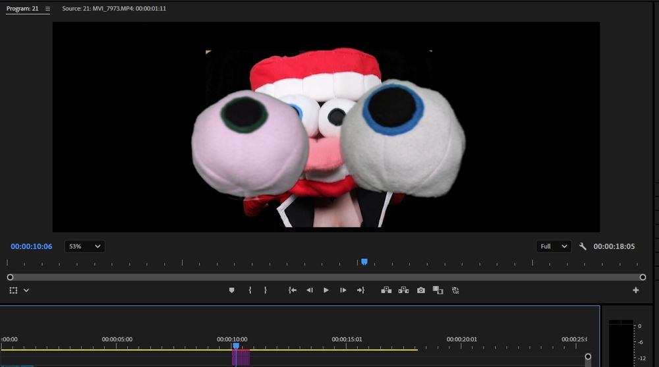
Task: Click the playhead timecode 00:00:10:06
Action: click(x=32, y=246)
